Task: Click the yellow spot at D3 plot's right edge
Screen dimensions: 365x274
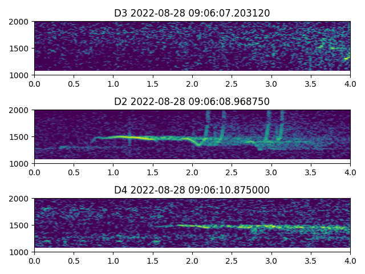Action: (346, 58)
